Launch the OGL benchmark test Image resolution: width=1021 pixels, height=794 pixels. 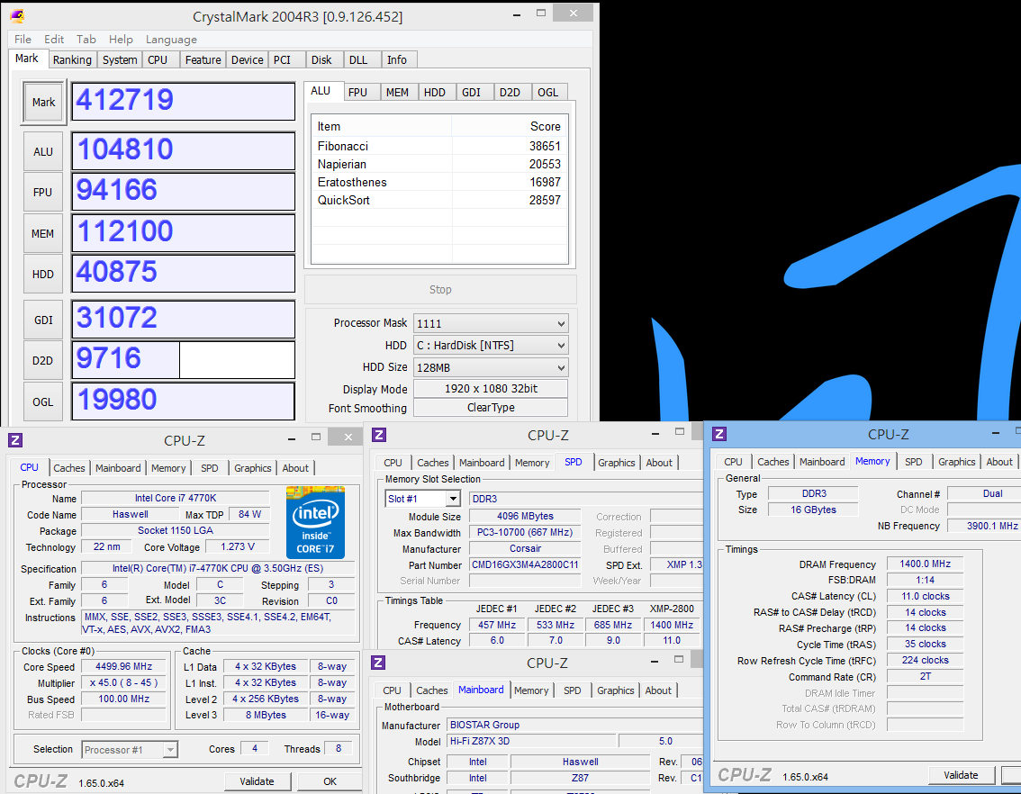[x=43, y=402]
